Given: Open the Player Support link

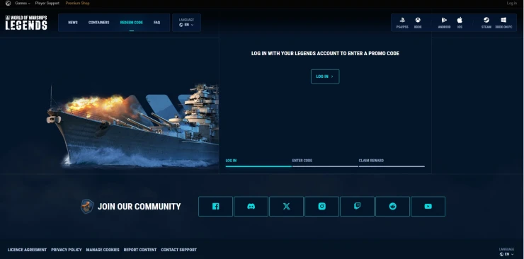Looking at the screenshot, I should [47, 4].
